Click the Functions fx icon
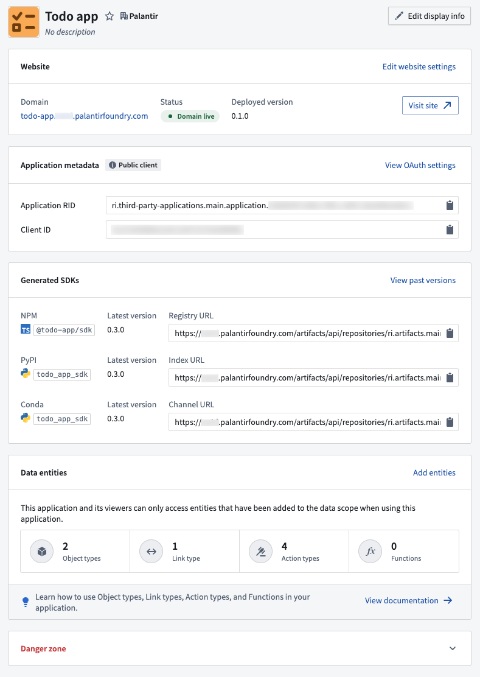480x677 pixels. point(370,552)
